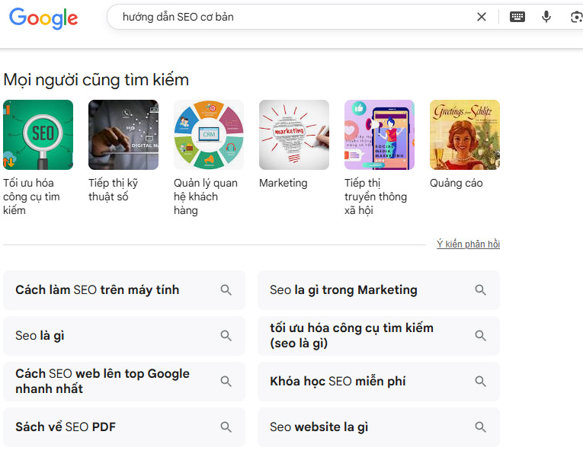Open the CRM wheel thumbnail

pyautogui.click(x=209, y=135)
